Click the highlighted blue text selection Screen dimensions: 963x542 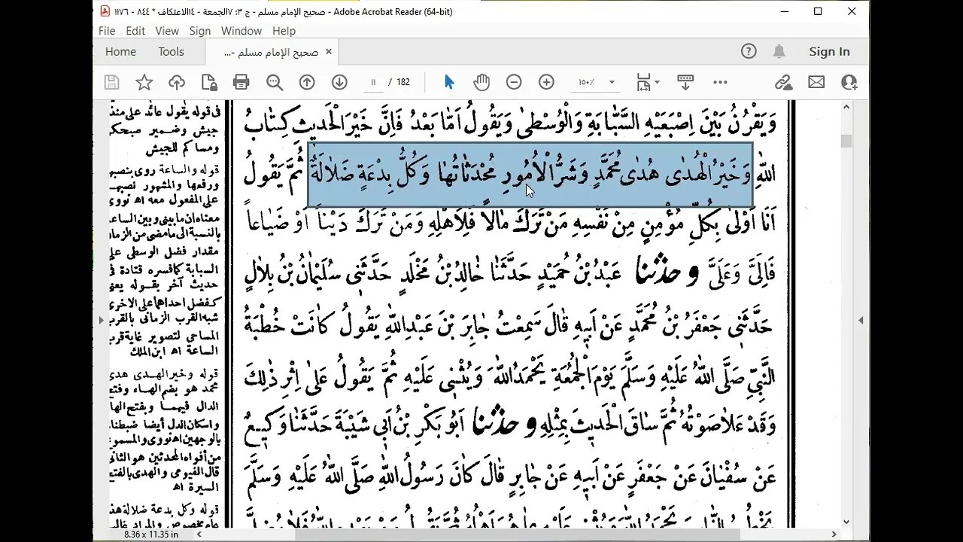pyautogui.click(x=530, y=175)
